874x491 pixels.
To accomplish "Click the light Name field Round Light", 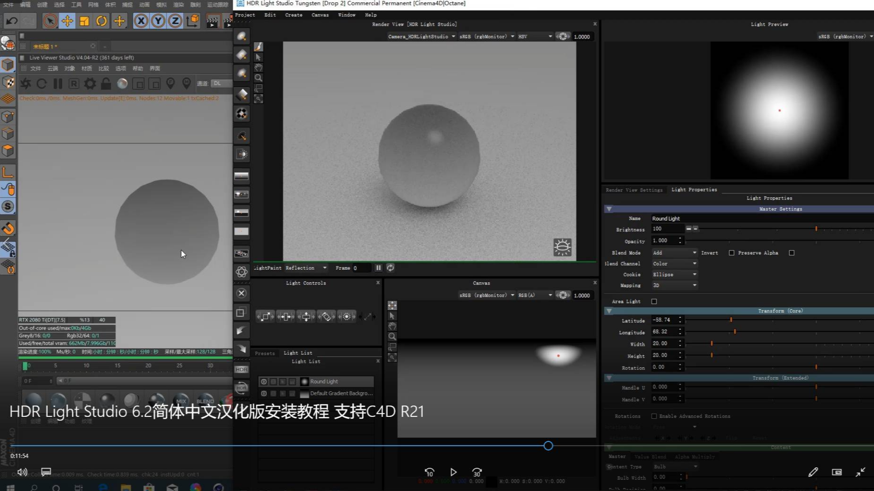I will pos(762,219).
